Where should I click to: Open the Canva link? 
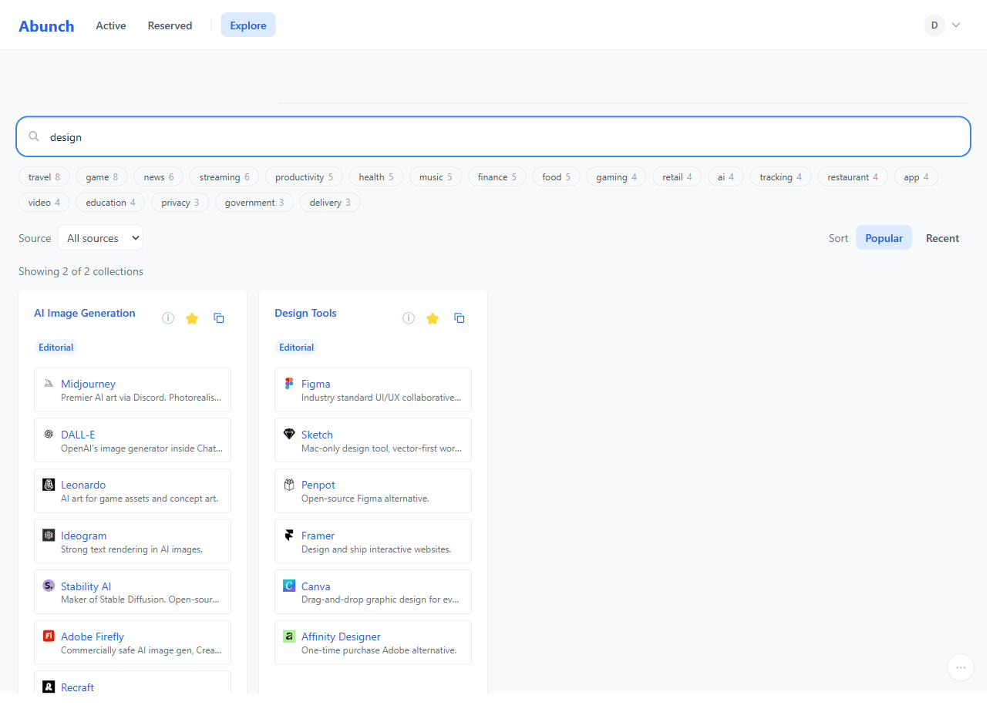316,586
